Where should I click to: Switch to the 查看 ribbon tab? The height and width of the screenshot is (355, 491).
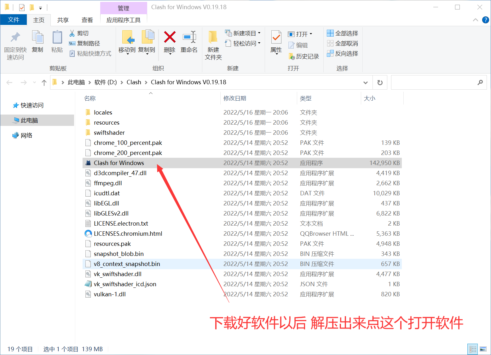click(87, 20)
